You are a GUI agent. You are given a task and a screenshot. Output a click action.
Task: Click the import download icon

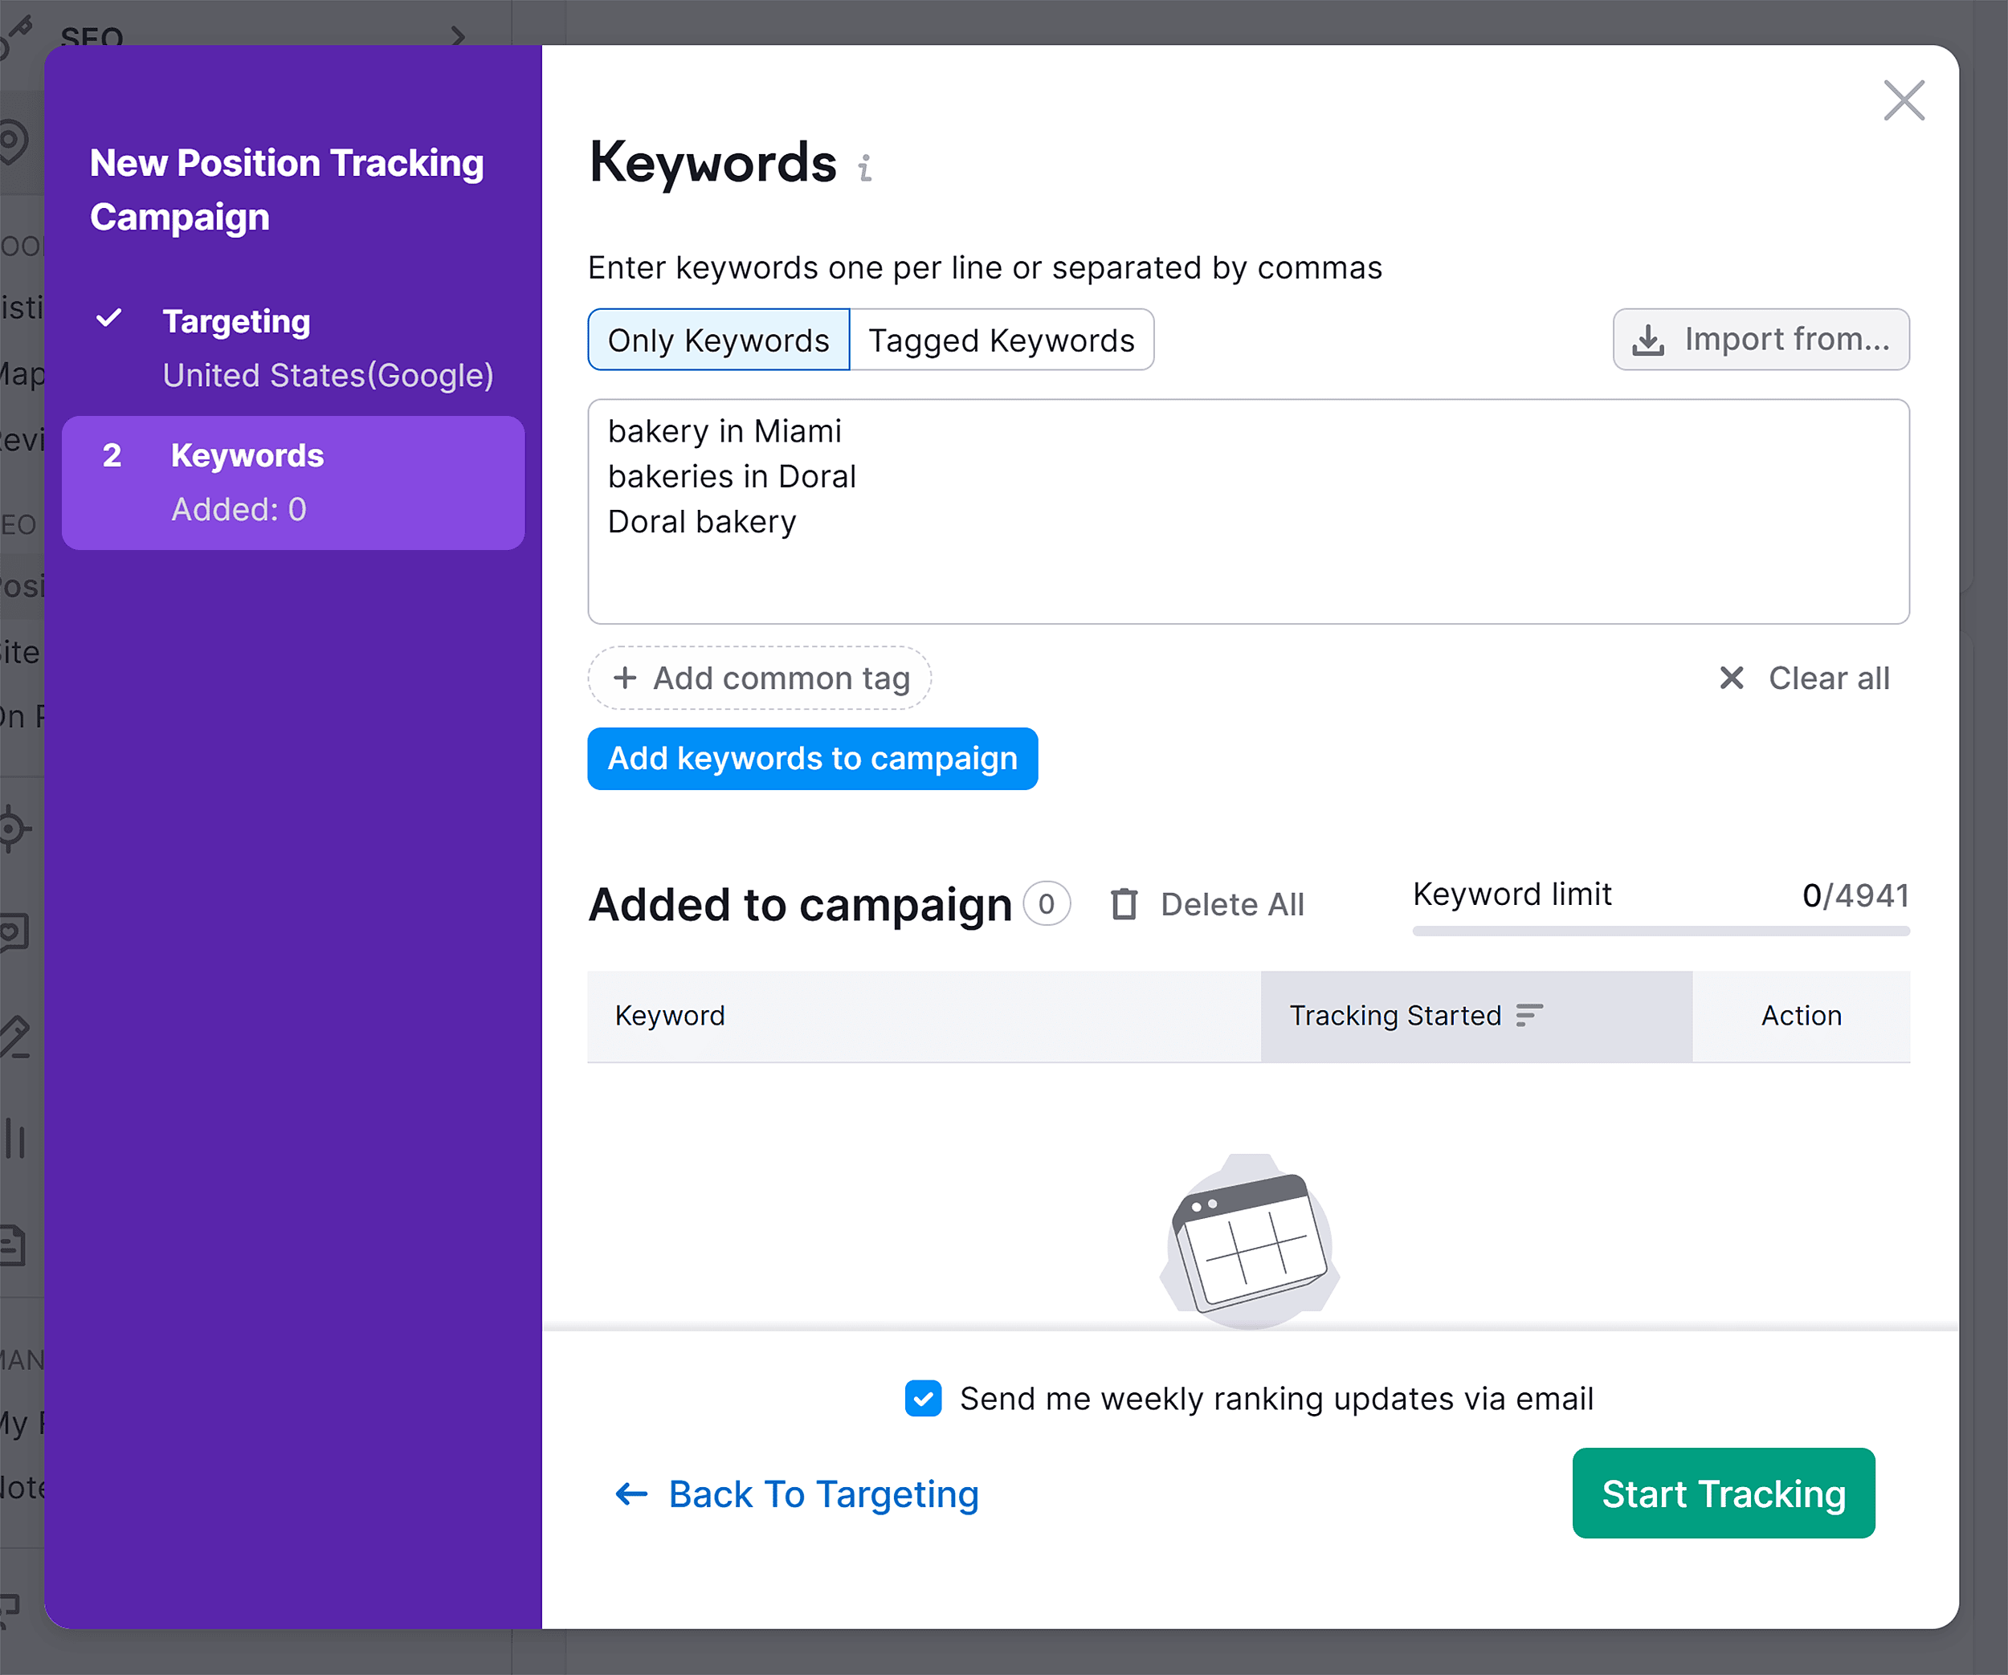pyautogui.click(x=1647, y=340)
